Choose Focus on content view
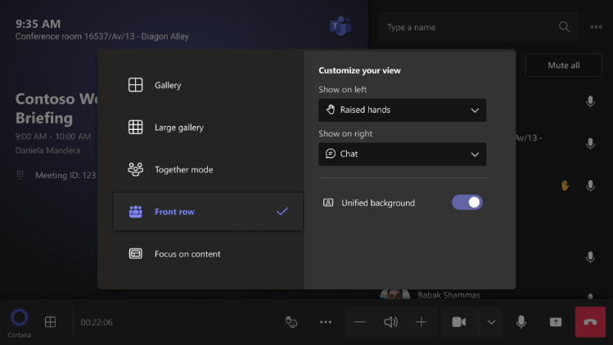 click(208, 253)
